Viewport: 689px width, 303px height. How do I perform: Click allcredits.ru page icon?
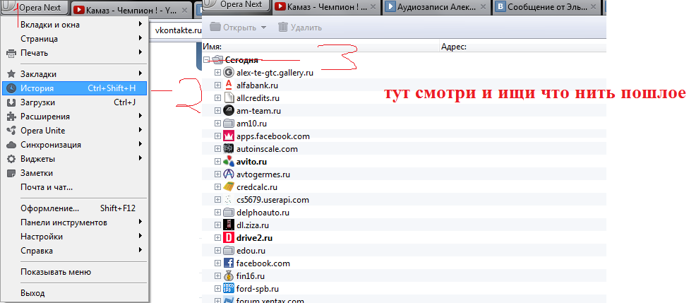[229, 98]
